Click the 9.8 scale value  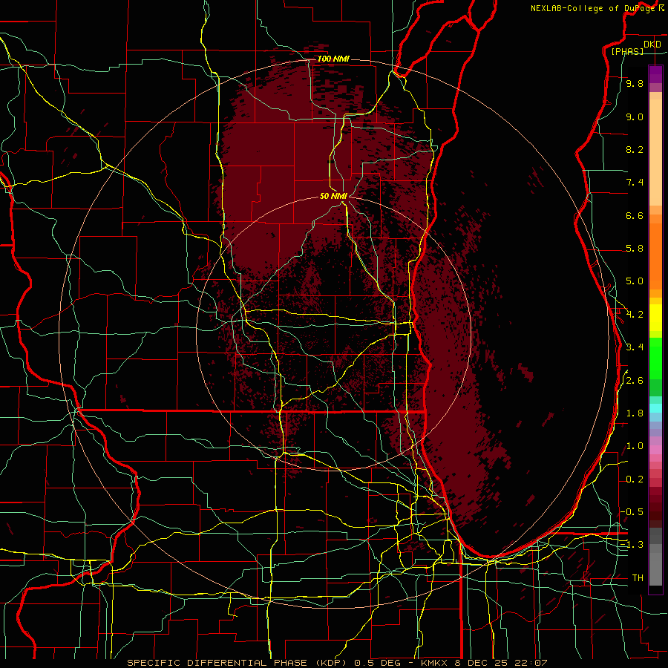point(635,83)
